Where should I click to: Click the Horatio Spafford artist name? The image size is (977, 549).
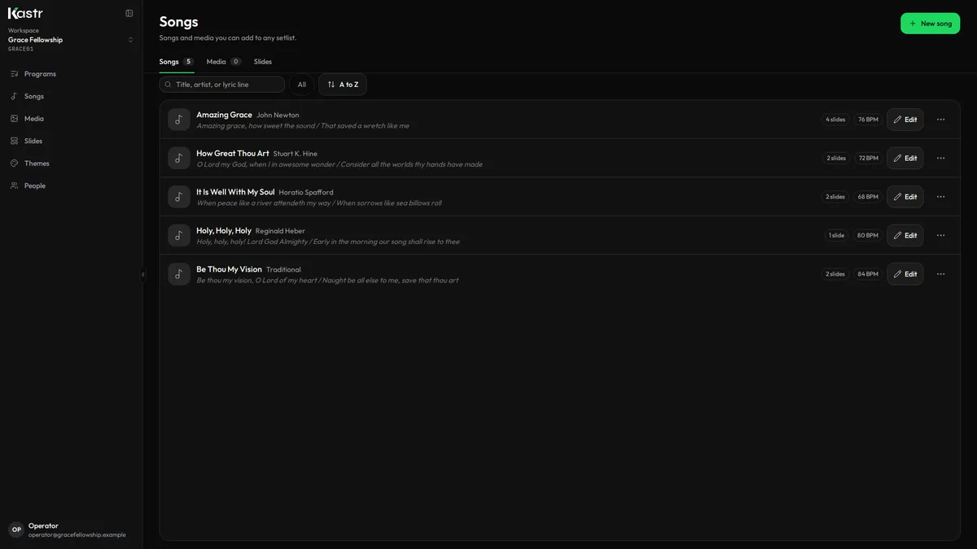point(306,193)
